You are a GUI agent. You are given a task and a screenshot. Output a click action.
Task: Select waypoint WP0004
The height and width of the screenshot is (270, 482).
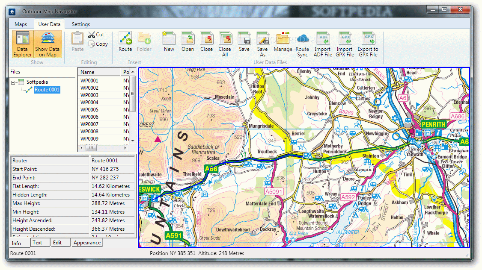[x=89, y=102]
